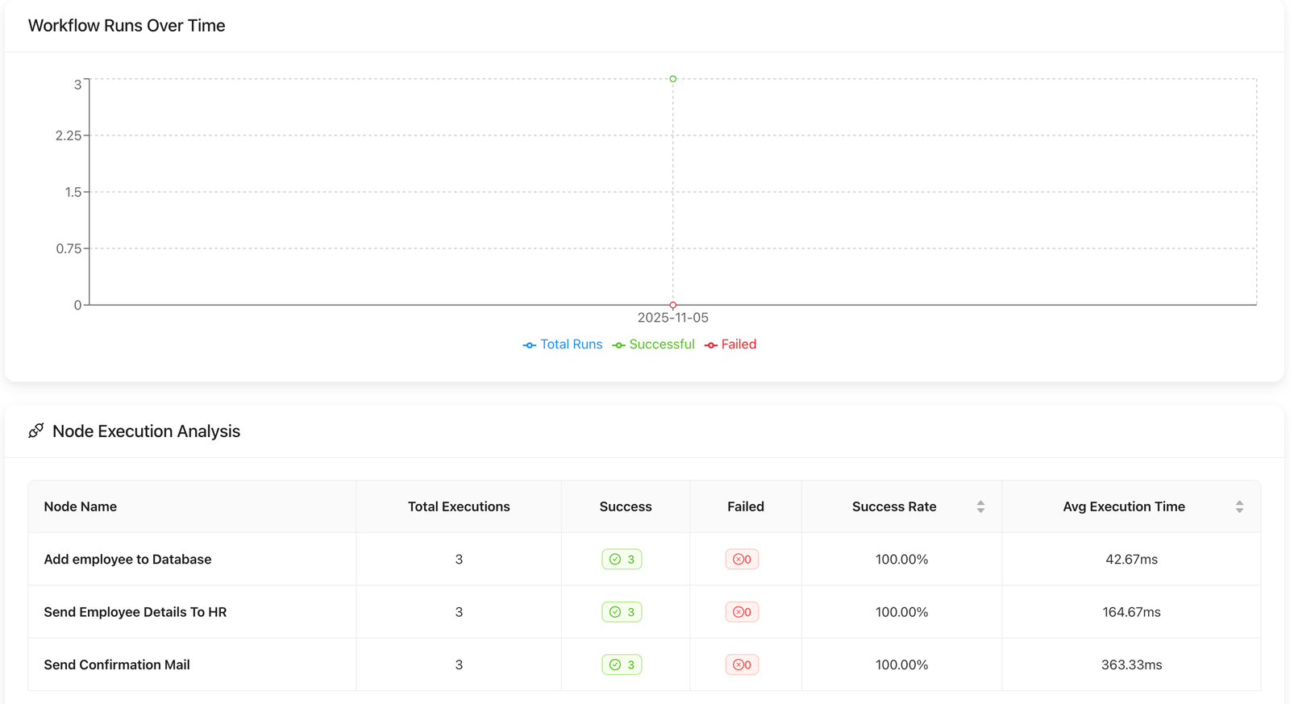Select the Send Confirmation Mail row name
This screenshot has height=704, width=1290.
coord(117,665)
